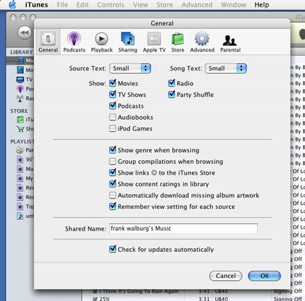Uncheck the Radio checkbox

(171, 83)
